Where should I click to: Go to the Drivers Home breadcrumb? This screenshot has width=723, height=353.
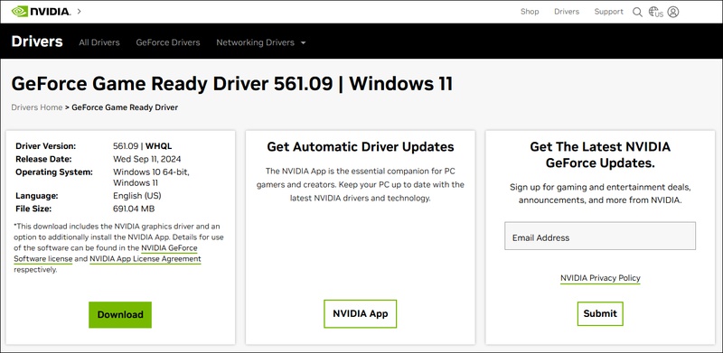click(x=37, y=107)
